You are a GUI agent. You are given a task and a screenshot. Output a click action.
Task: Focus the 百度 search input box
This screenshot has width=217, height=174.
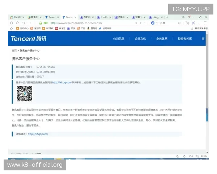[168, 23]
